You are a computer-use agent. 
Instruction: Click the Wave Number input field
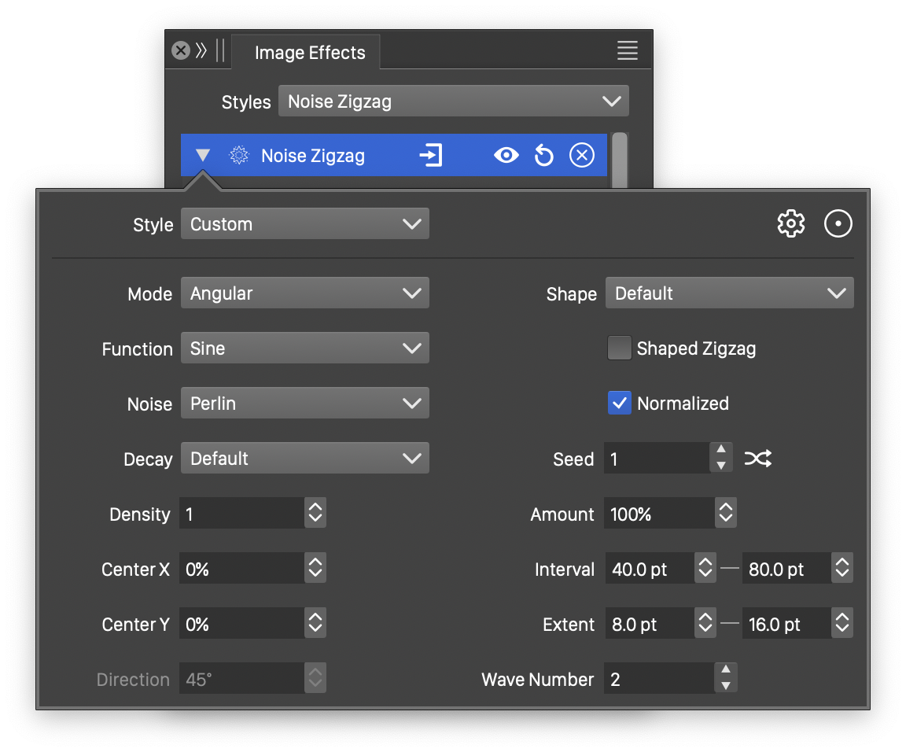pos(658,679)
